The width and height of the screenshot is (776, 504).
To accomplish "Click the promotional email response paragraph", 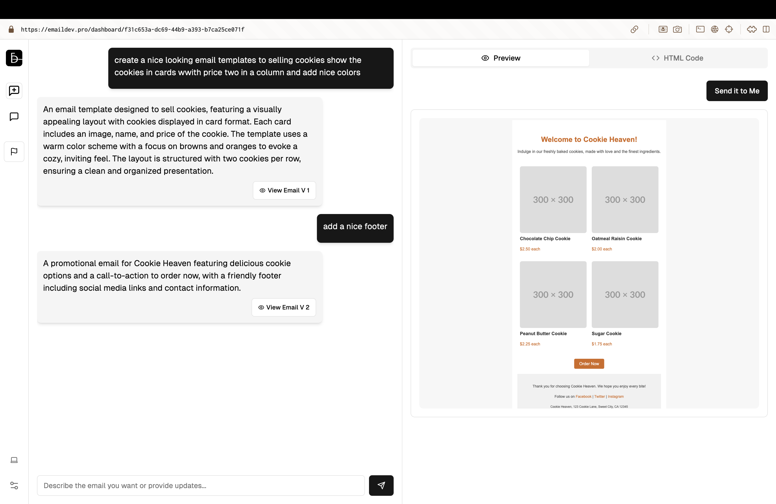I will (167, 275).
